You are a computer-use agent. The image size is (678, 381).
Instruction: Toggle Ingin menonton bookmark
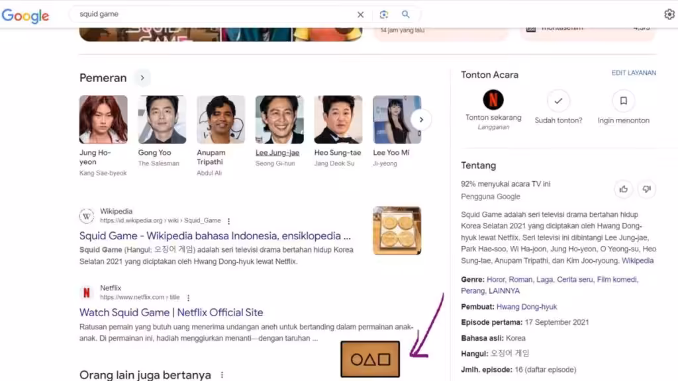point(623,101)
